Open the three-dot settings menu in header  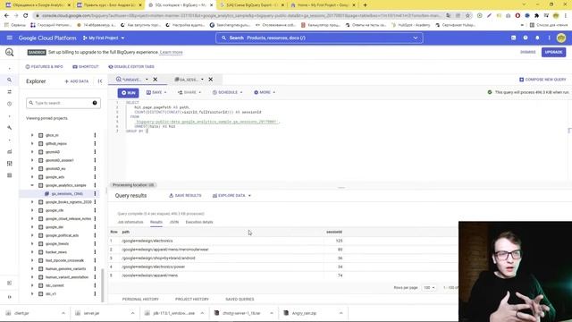click(x=549, y=38)
